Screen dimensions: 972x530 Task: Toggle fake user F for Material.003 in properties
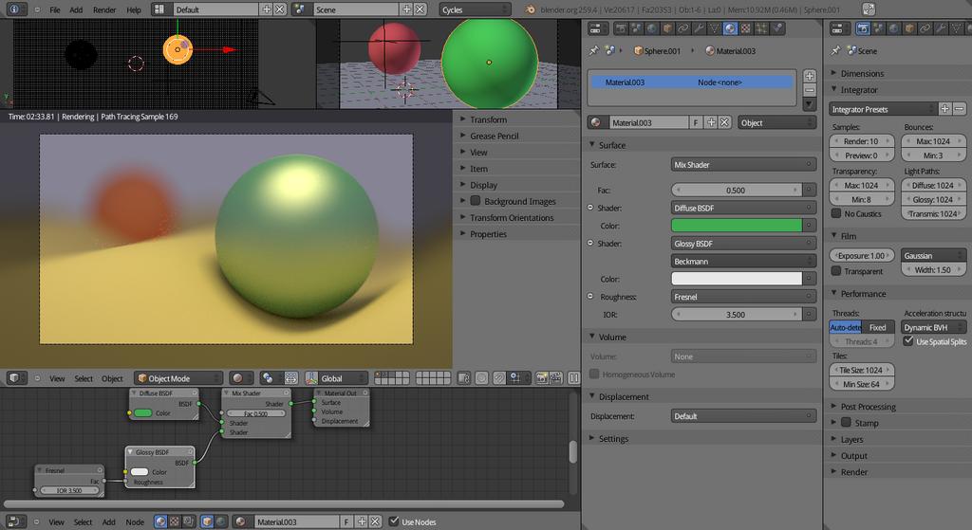click(x=696, y=122)
